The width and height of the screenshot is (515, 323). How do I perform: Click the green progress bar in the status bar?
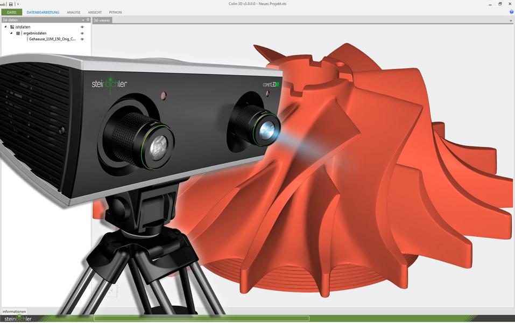[x=201, y=318]
